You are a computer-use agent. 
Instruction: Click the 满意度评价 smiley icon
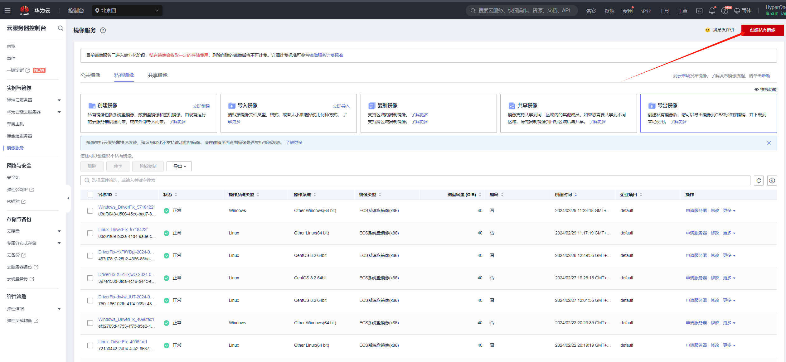707,30
